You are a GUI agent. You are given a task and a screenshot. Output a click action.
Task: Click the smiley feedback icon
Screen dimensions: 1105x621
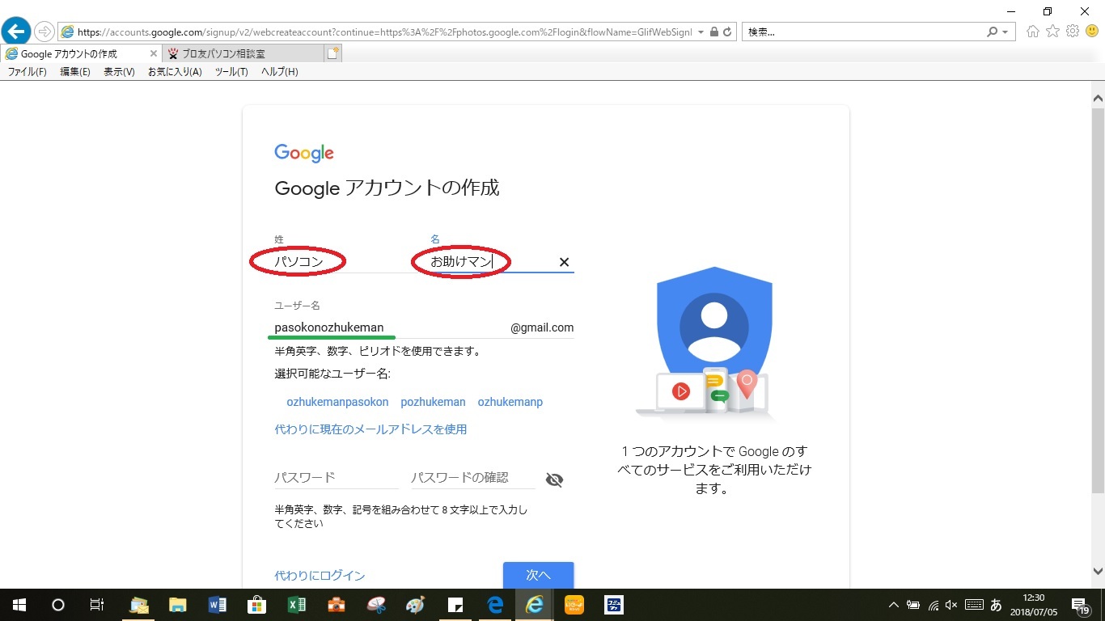[1091, 32]
